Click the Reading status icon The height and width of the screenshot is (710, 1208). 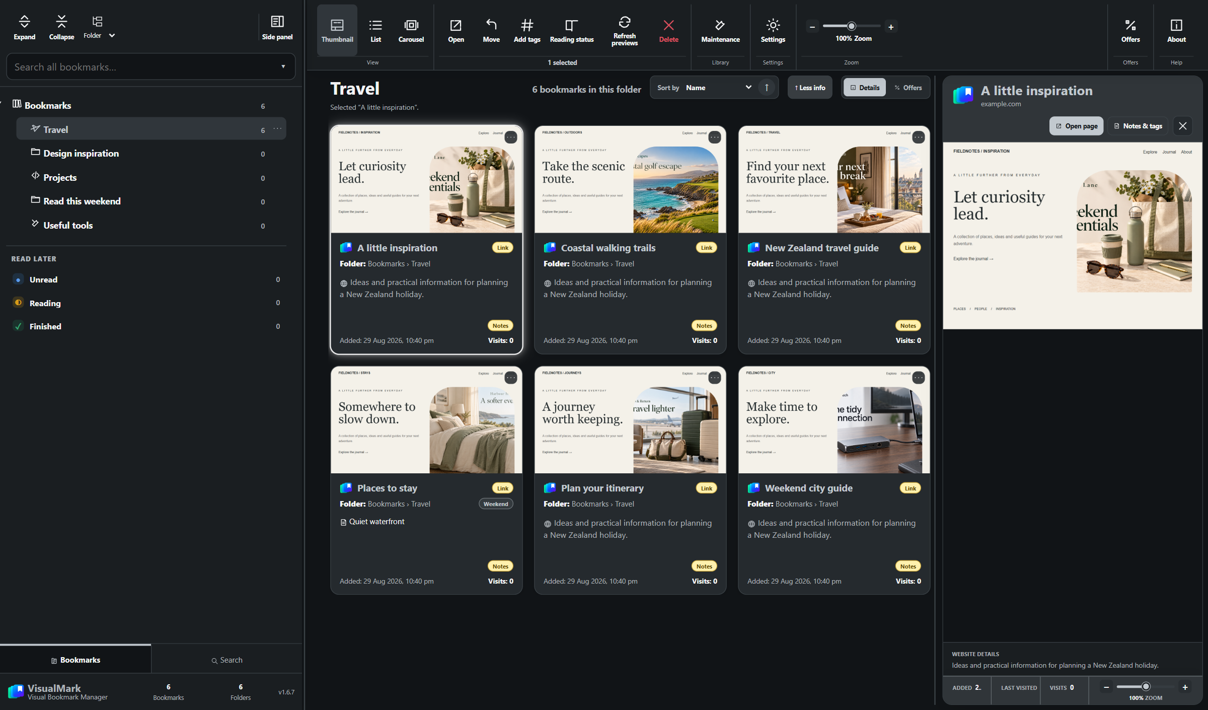(571, 25)
